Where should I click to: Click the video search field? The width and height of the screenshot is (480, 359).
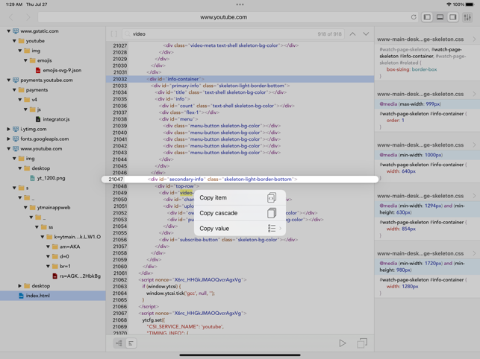click(233, 34)
